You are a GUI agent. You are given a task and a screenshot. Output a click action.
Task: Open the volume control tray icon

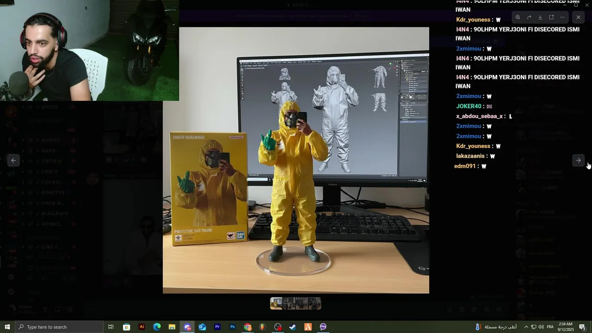[x=541, y=327]
